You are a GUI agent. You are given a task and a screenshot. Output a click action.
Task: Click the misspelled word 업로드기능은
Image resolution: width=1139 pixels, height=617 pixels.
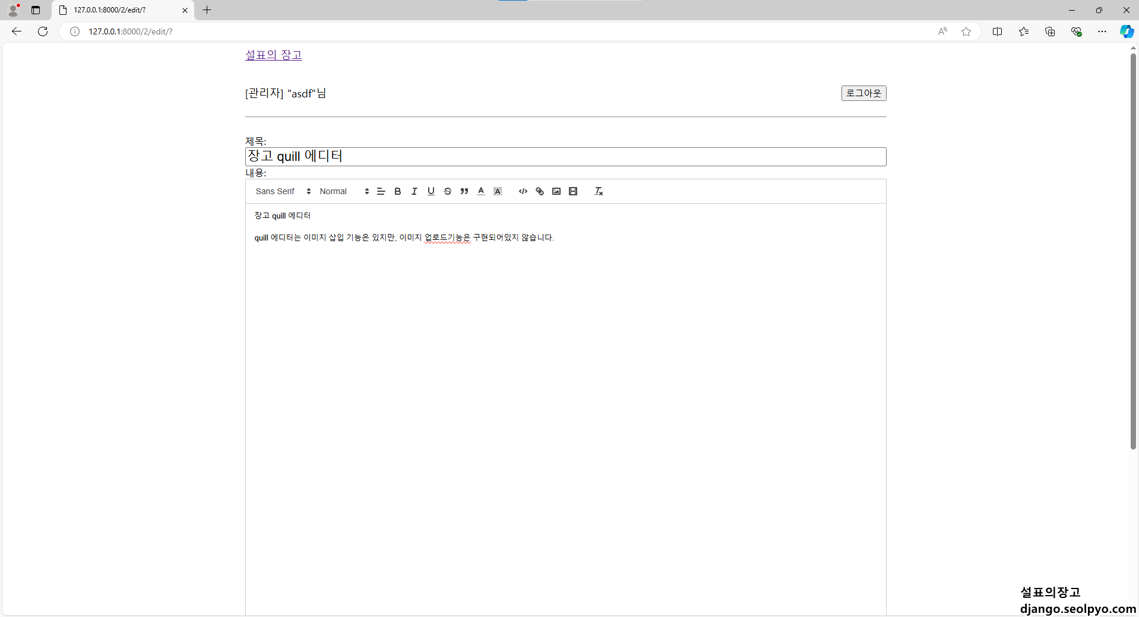[x=447, y=238]
